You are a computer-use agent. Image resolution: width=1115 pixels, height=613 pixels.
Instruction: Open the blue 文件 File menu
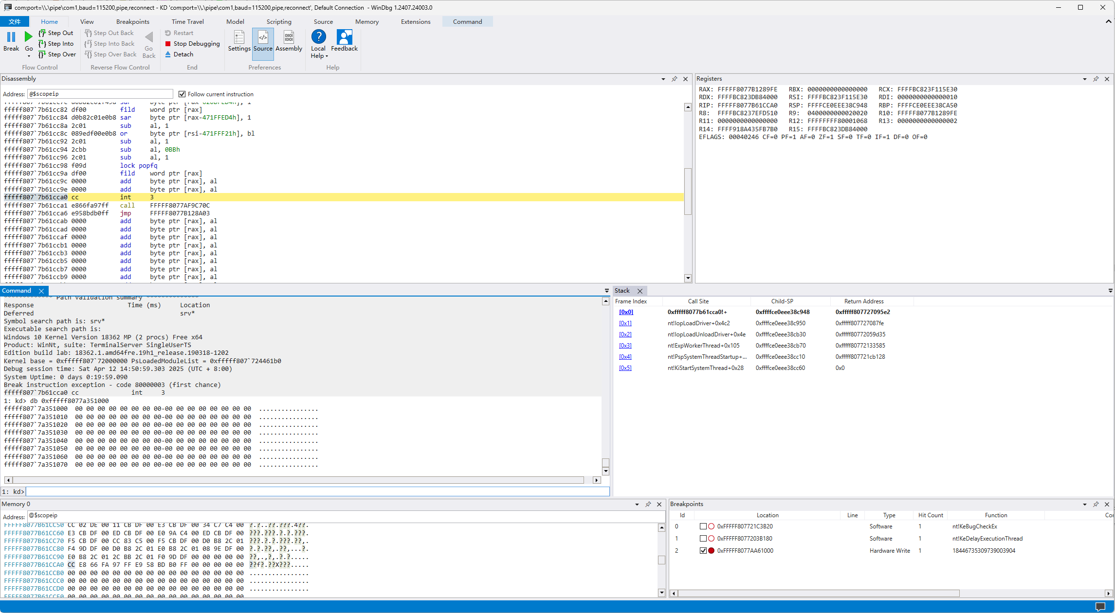15,21
